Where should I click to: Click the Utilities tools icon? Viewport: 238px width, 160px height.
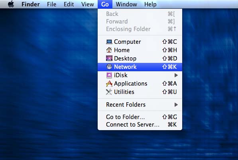pos(109,92)
